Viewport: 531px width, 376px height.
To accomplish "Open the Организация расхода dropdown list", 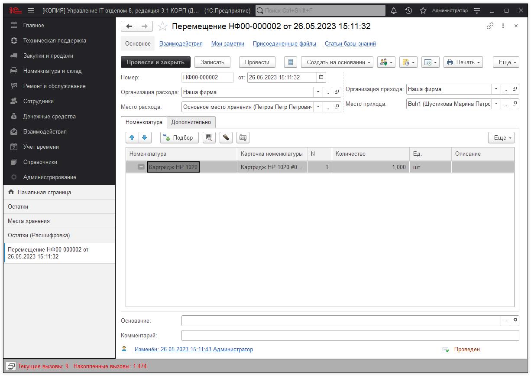I will [318, 92].
